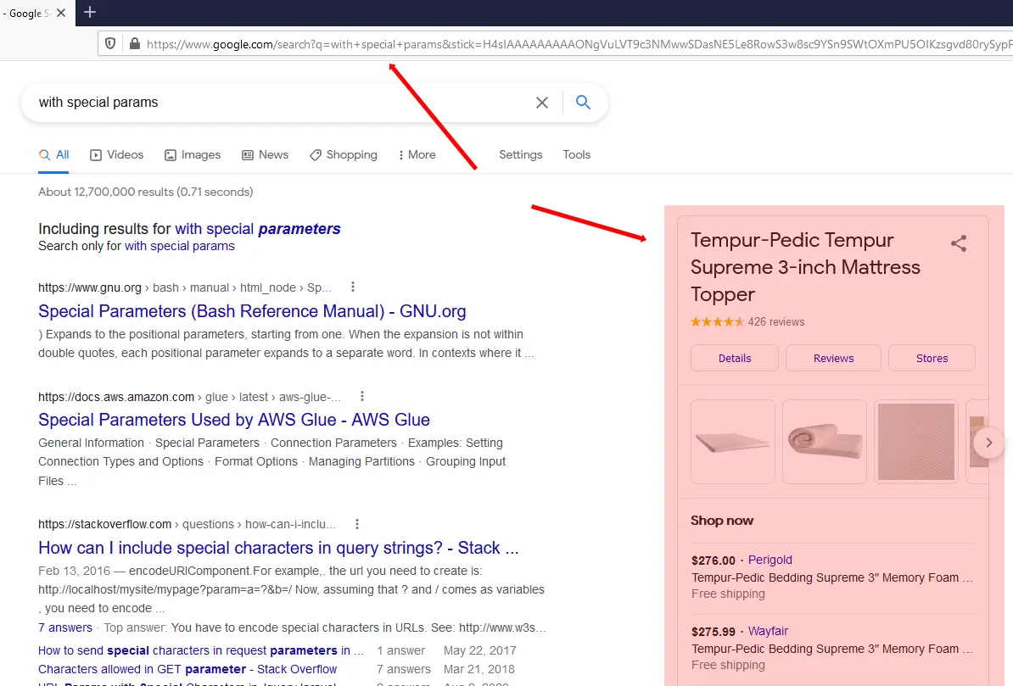The width and height of the screenshot is (1013, 686).
Task: Clear the search query with the X icon
Action: pos(542,102)
